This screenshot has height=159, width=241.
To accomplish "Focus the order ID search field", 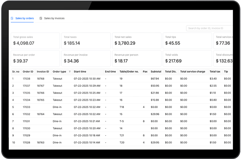I will pos(209,28).
